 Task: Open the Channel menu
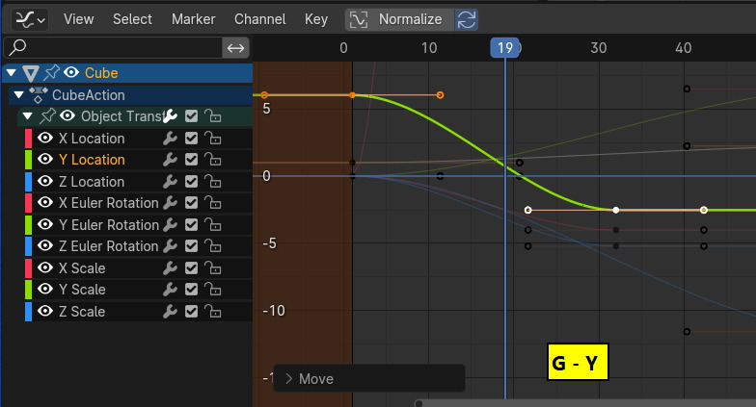[x=260, y=19]
